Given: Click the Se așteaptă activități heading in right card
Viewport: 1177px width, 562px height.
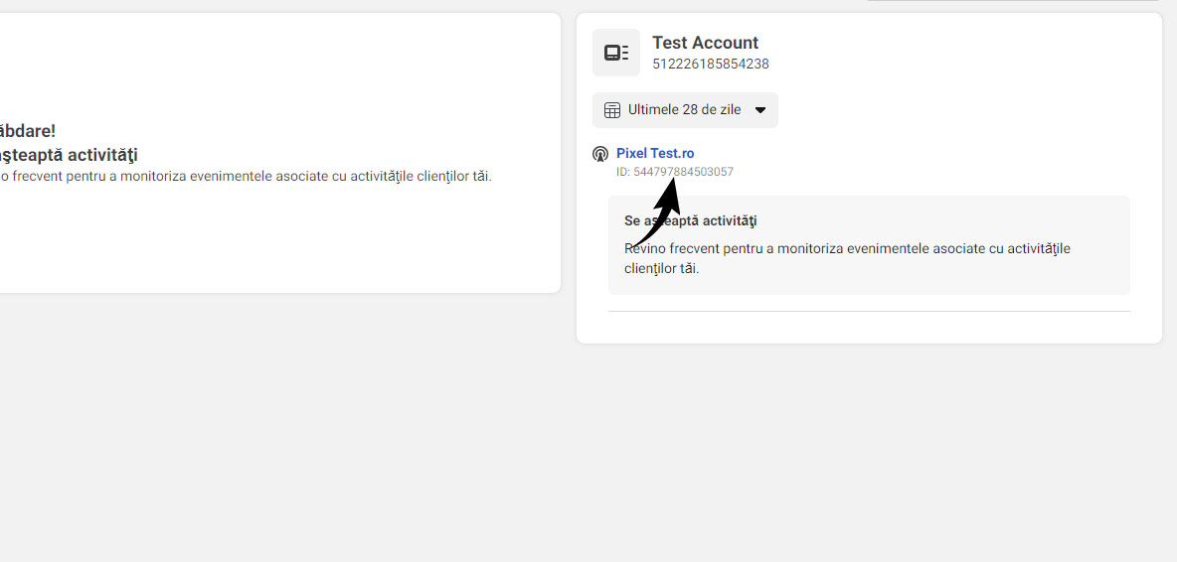Looking at the screenshot, I should pos(691,221).
